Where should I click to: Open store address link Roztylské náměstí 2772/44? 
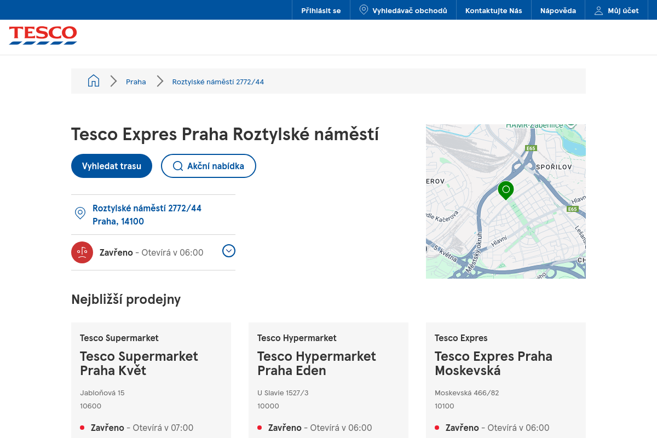(x=147, y=215)
